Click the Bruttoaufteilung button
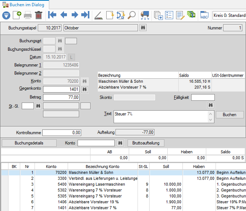246x211 pixels. pos(146,143)
